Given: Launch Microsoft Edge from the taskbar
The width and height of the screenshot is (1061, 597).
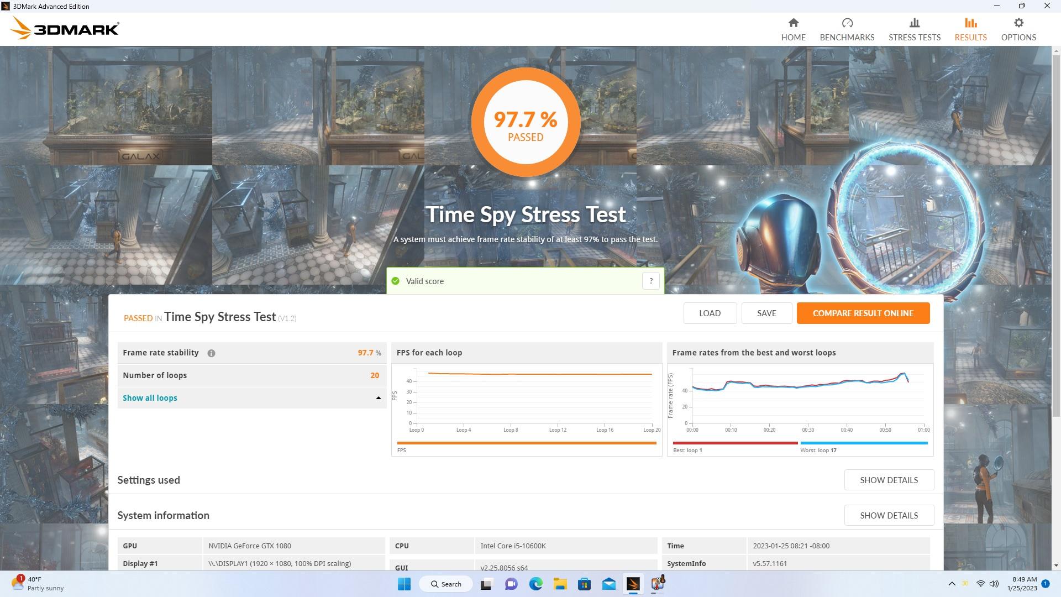Looking at the screenshot, I should (535, 584).
